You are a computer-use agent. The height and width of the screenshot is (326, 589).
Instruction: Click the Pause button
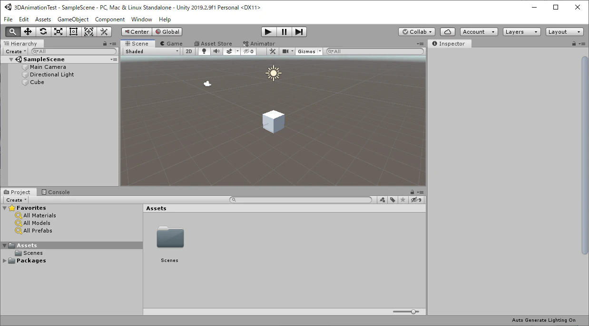click(x=284, y=32)
